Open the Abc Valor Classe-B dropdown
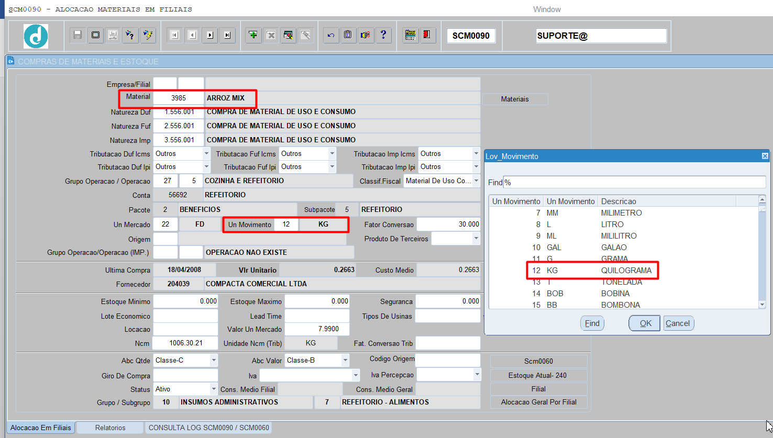Viewport: 773px width, 438px height. [x=345, y=360]
